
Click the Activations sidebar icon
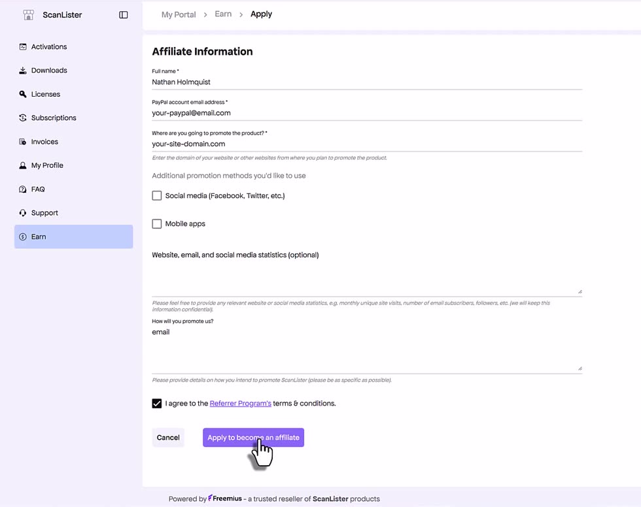click(23, 46)
